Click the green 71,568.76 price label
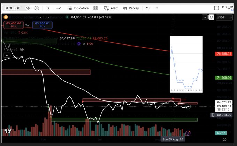 224,78
